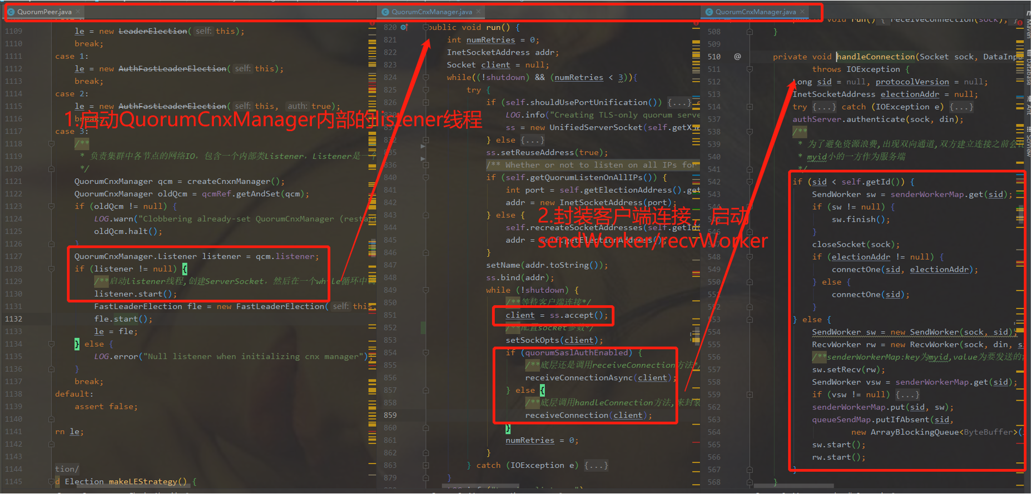This screenshot has height=494, width=1032.
Task: Expand the folded try block at line 514
Action: coord(750,107)
